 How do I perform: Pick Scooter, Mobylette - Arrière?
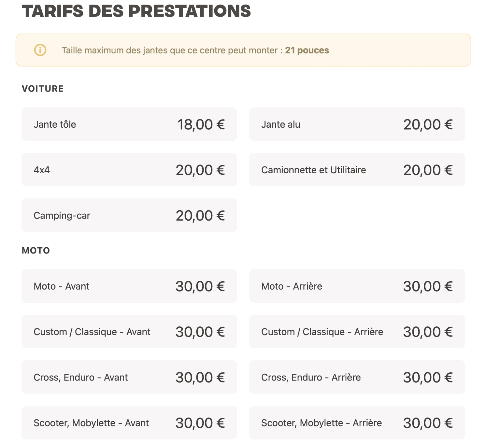point(357,423)
